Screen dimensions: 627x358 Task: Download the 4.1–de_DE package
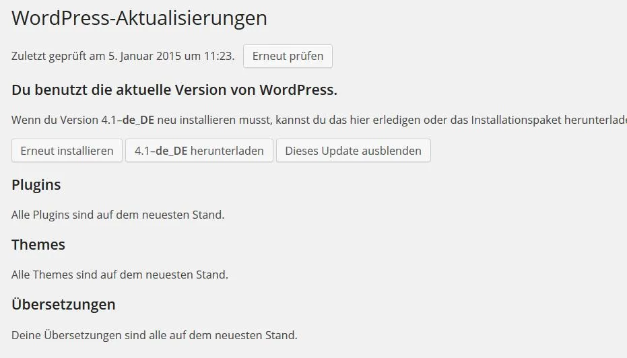[199, 151]
